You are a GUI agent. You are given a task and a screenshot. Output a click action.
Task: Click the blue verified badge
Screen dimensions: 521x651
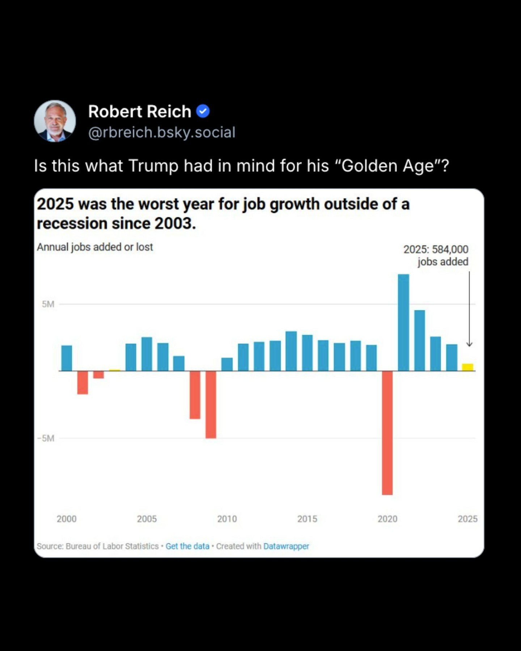(x=203, y=111)
